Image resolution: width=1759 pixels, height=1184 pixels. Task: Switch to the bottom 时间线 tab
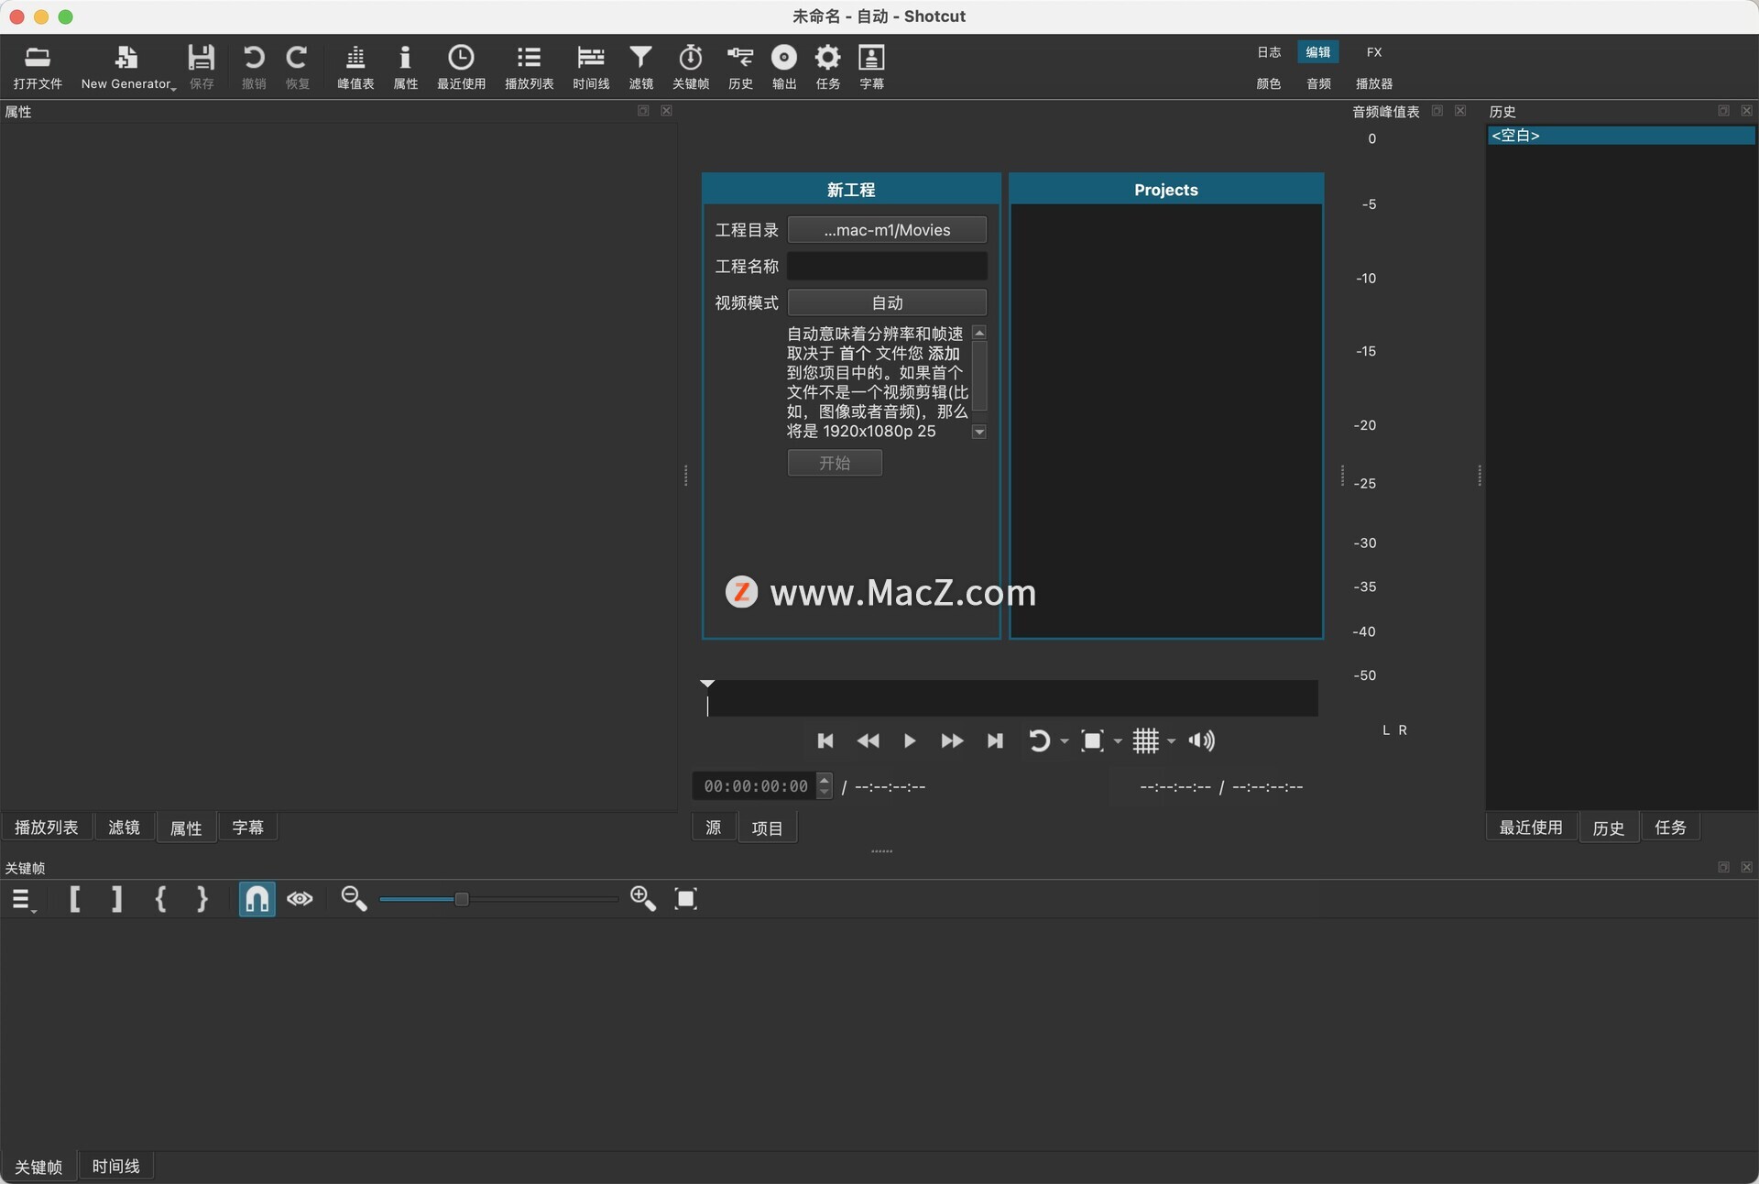click(115, 1166)
